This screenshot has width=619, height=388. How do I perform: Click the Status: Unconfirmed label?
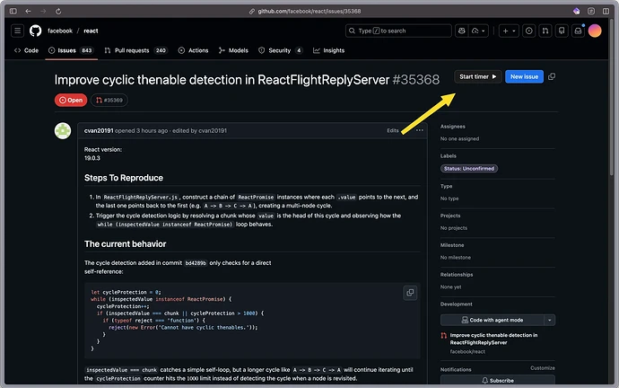(x=469, y=169)
